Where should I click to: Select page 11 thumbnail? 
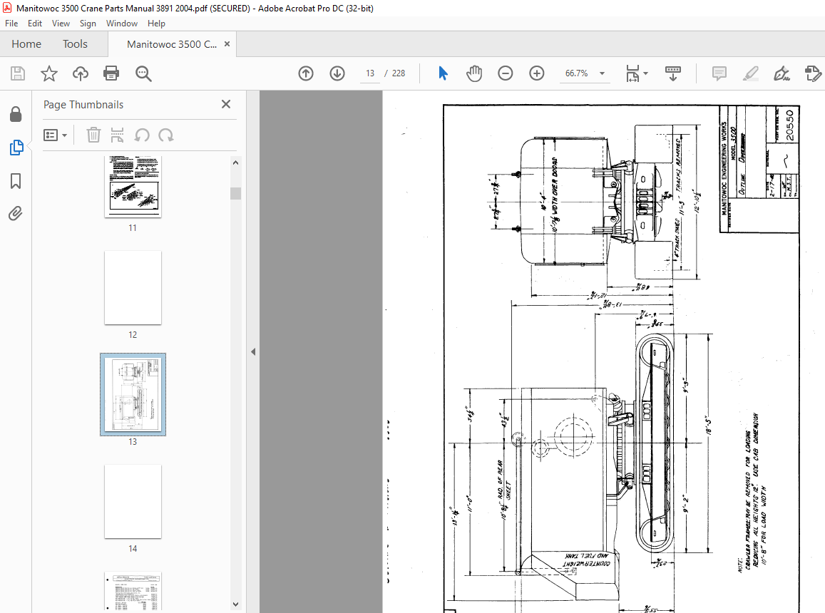point(133,186)
